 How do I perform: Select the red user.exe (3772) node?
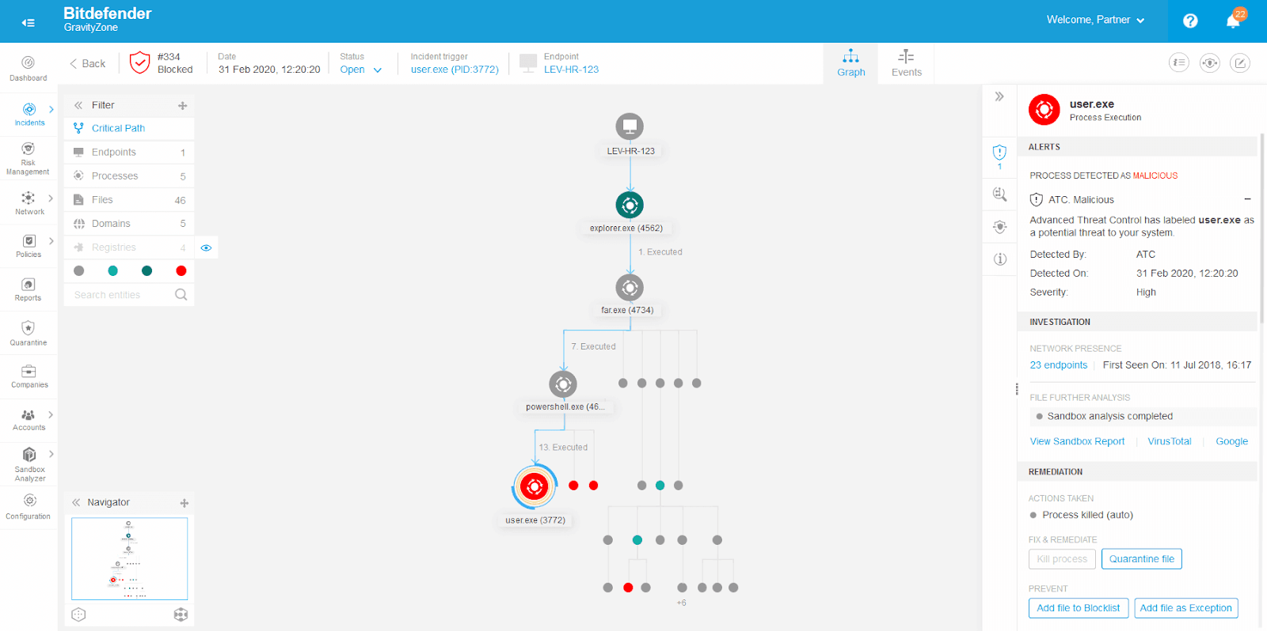pos(535,486)
